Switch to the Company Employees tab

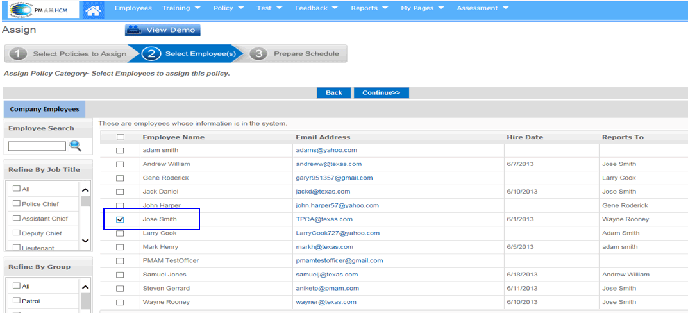click(44, 110)
